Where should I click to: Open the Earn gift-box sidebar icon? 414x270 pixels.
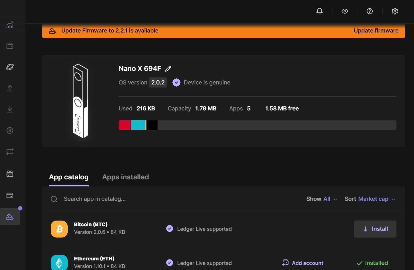10,174
